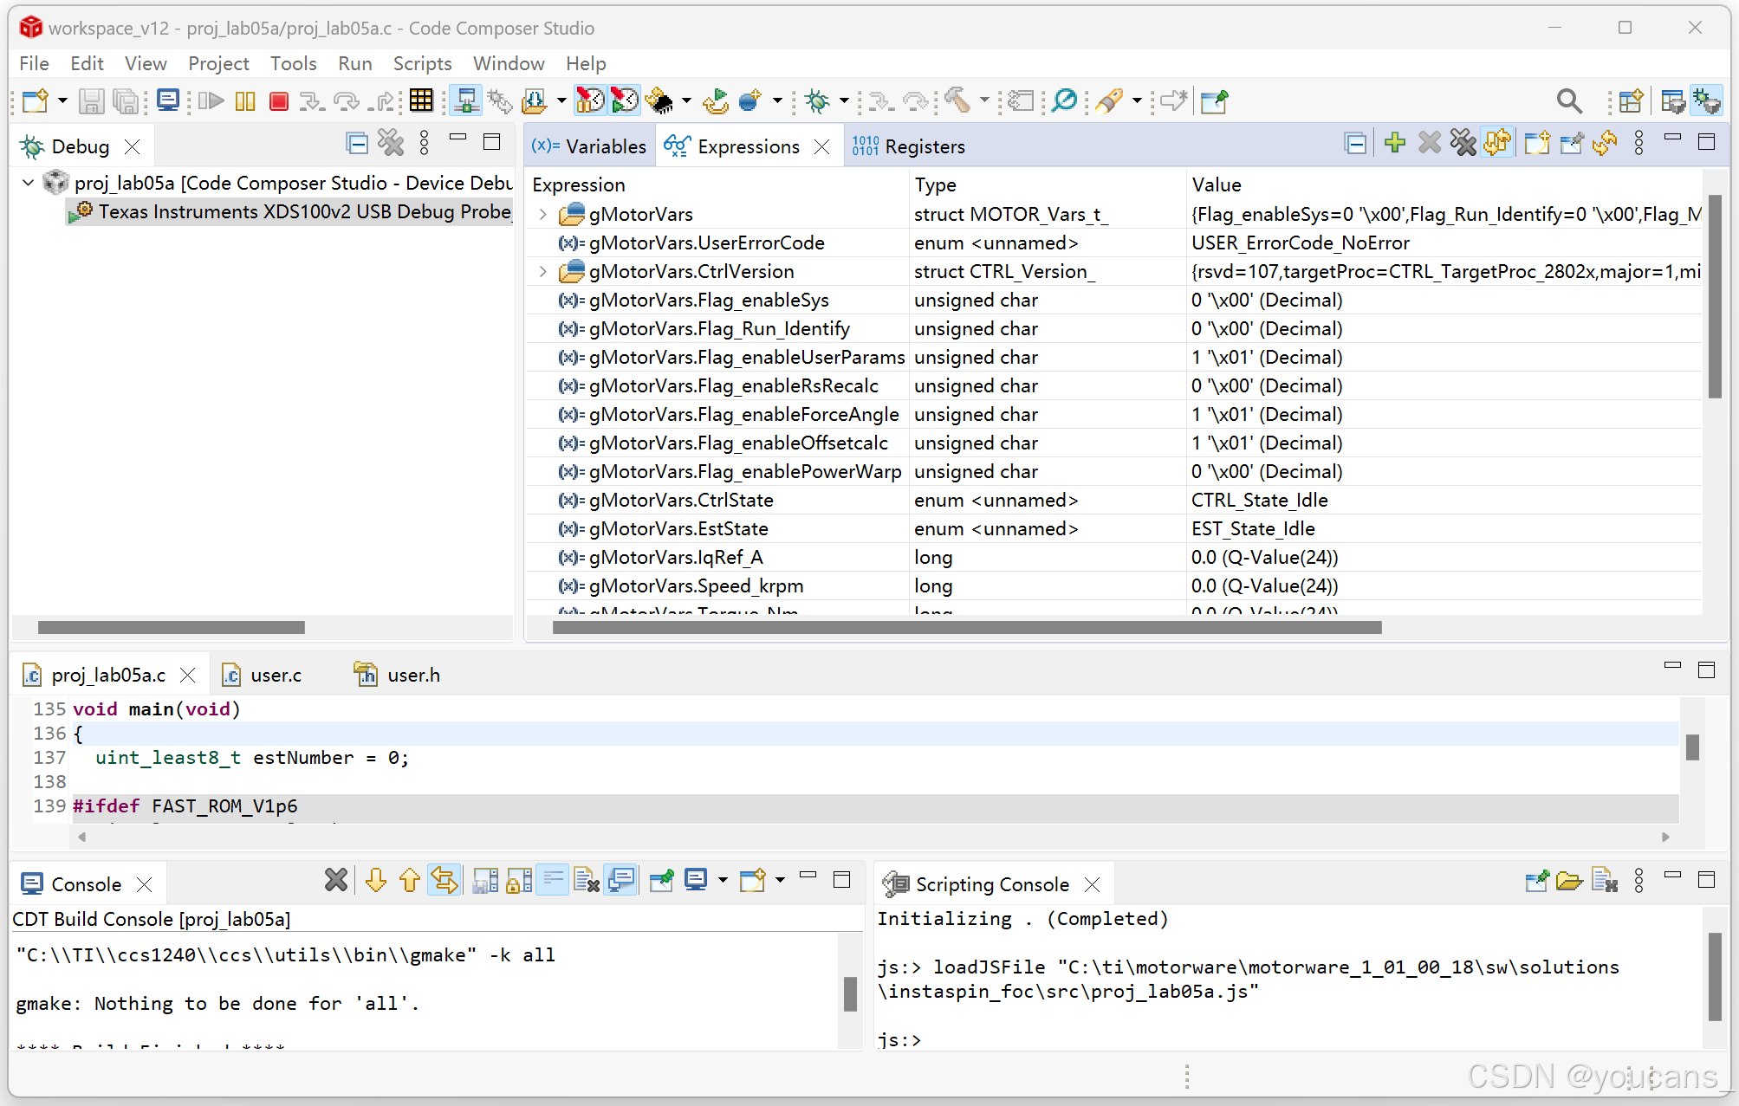Open the Scripts menu

pyautogui.click(x=423, y=63)
